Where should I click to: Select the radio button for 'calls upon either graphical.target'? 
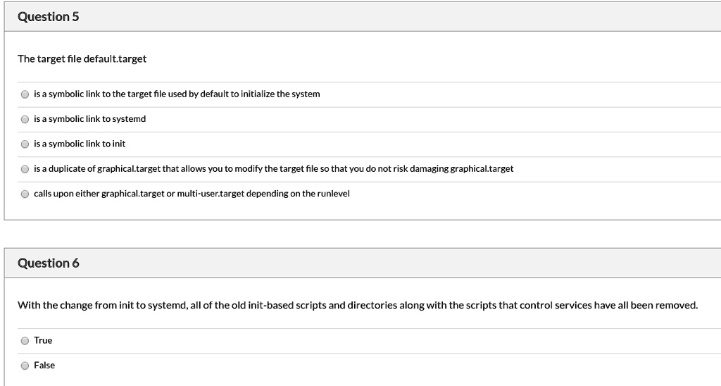(25, 194)
